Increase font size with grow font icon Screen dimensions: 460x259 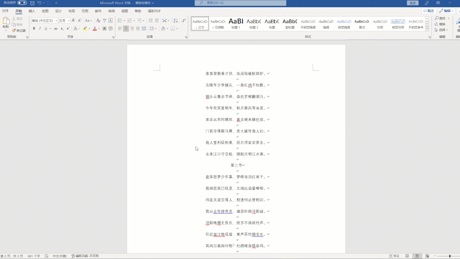click(x=73, y=20)
